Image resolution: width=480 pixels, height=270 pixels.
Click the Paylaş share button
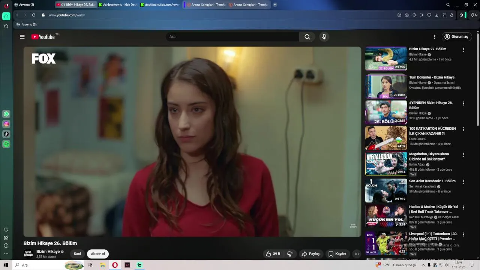click(x=310, y=254)
